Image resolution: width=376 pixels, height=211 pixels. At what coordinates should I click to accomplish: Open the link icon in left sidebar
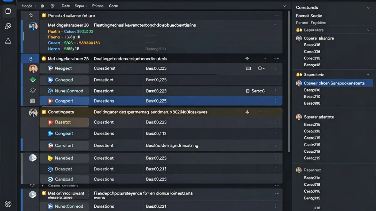[x=8, y=26]
